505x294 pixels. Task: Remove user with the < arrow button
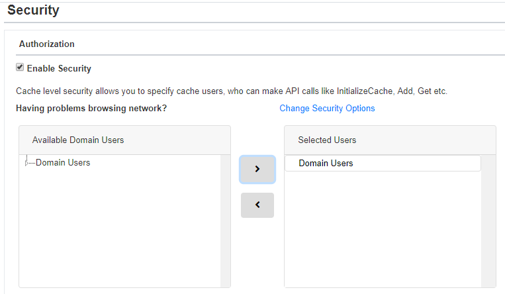[257, 205]
